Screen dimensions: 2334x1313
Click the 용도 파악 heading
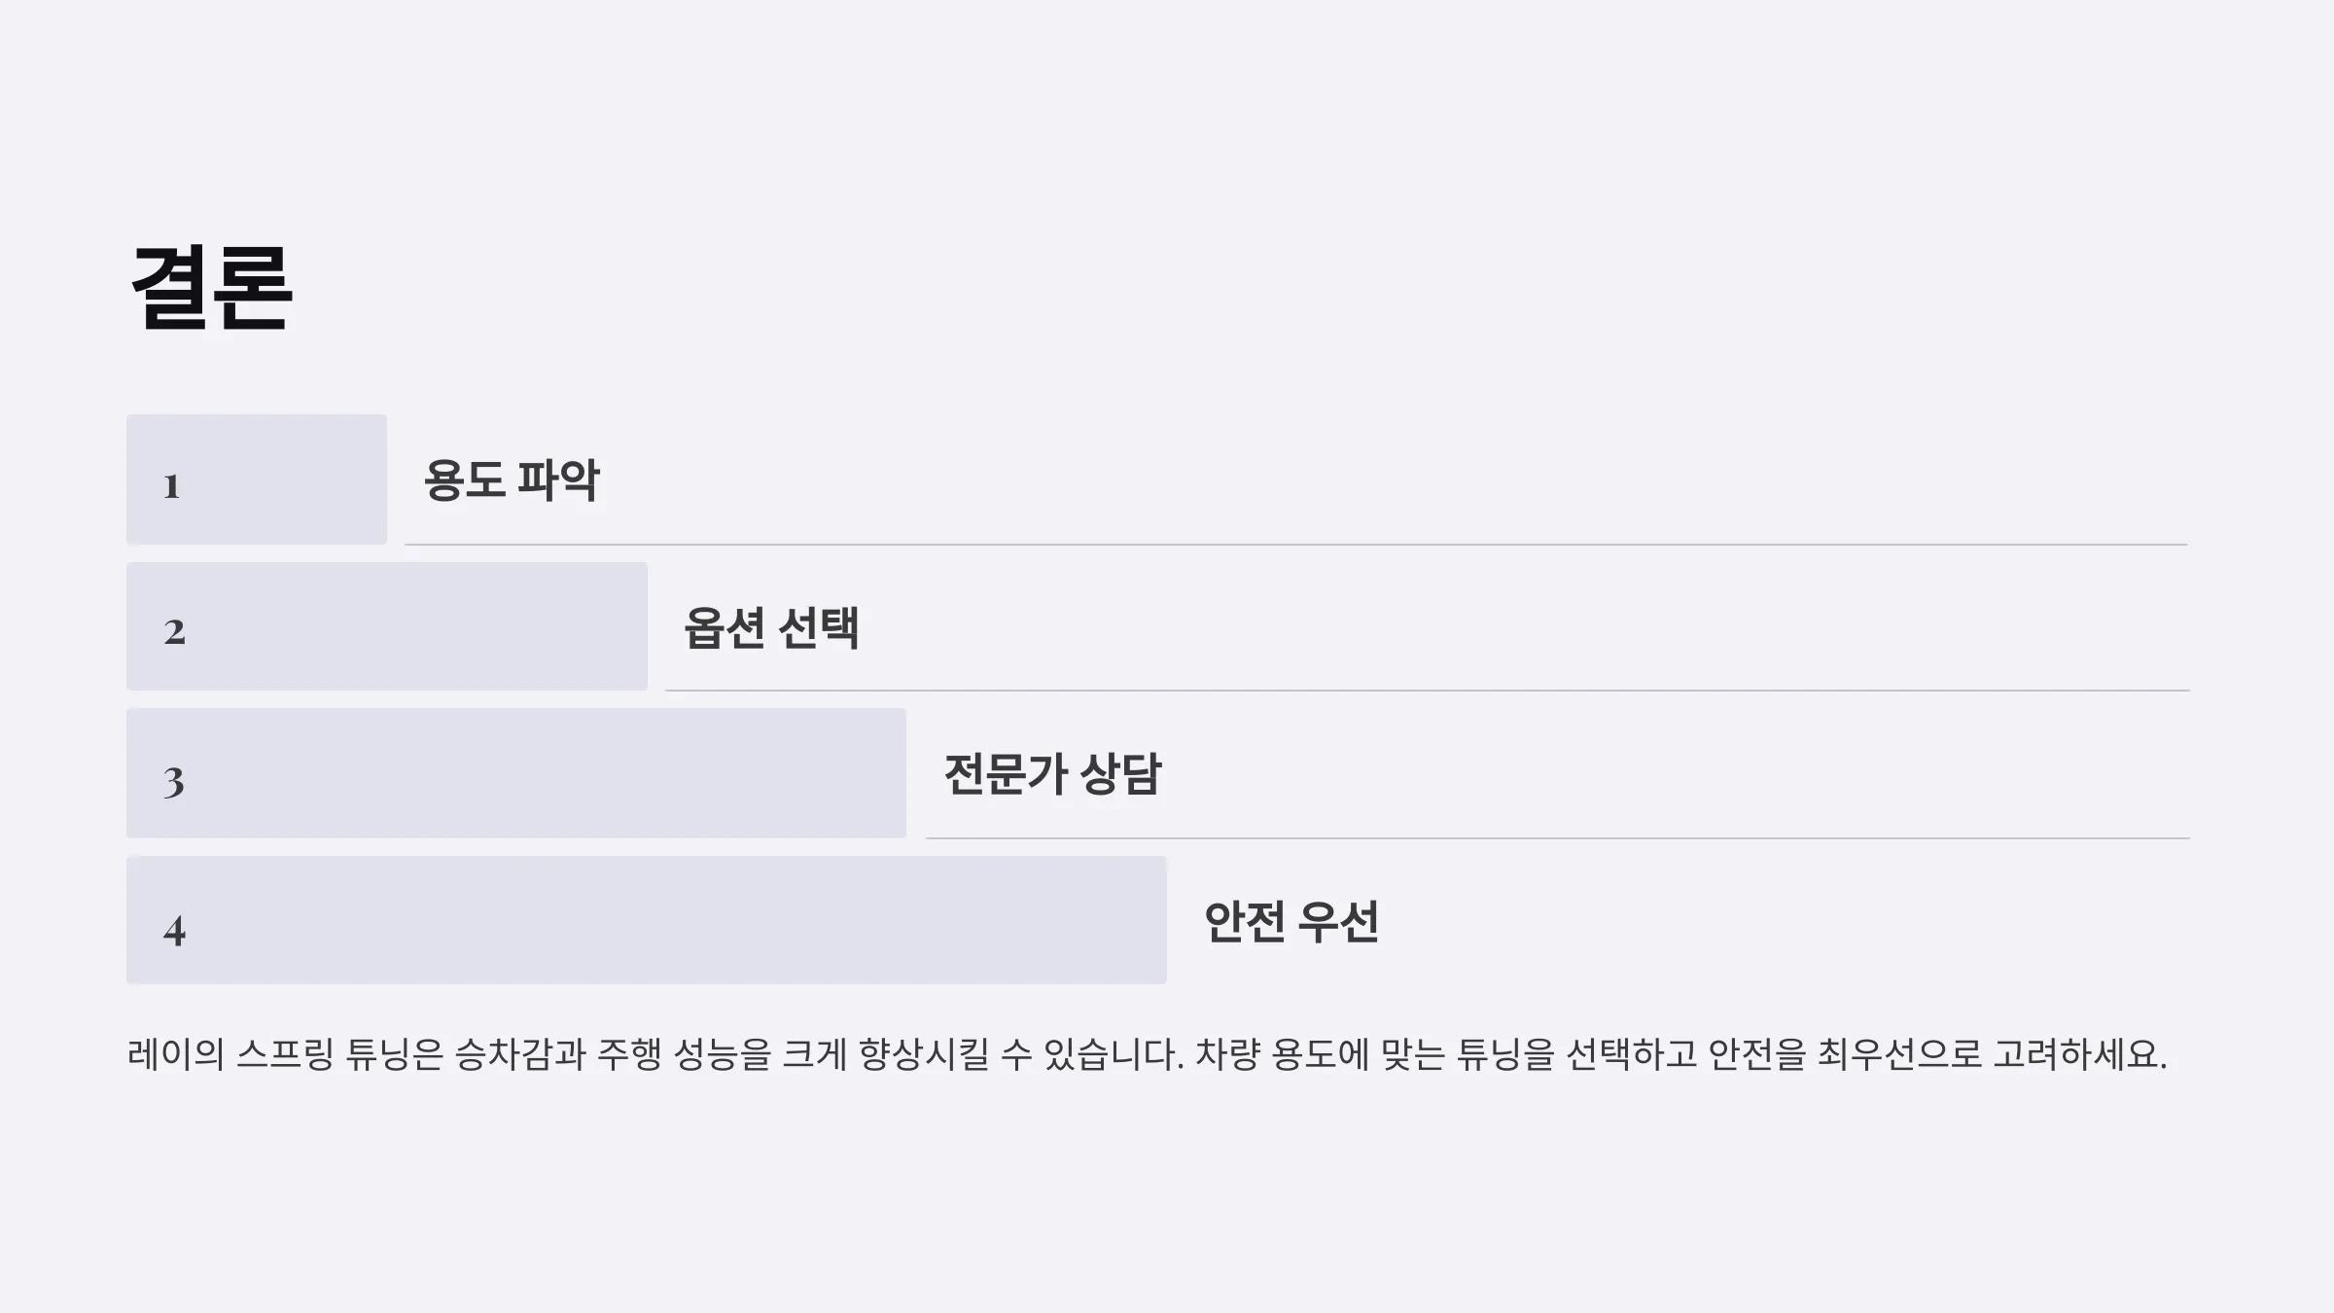(512, 479)
